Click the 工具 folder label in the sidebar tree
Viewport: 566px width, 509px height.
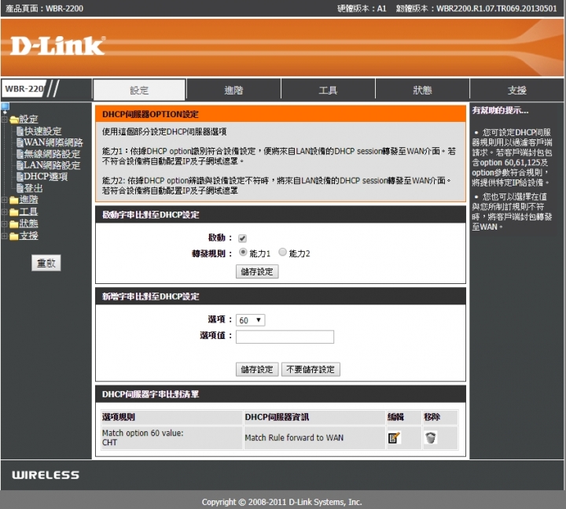tap(28, 212)
